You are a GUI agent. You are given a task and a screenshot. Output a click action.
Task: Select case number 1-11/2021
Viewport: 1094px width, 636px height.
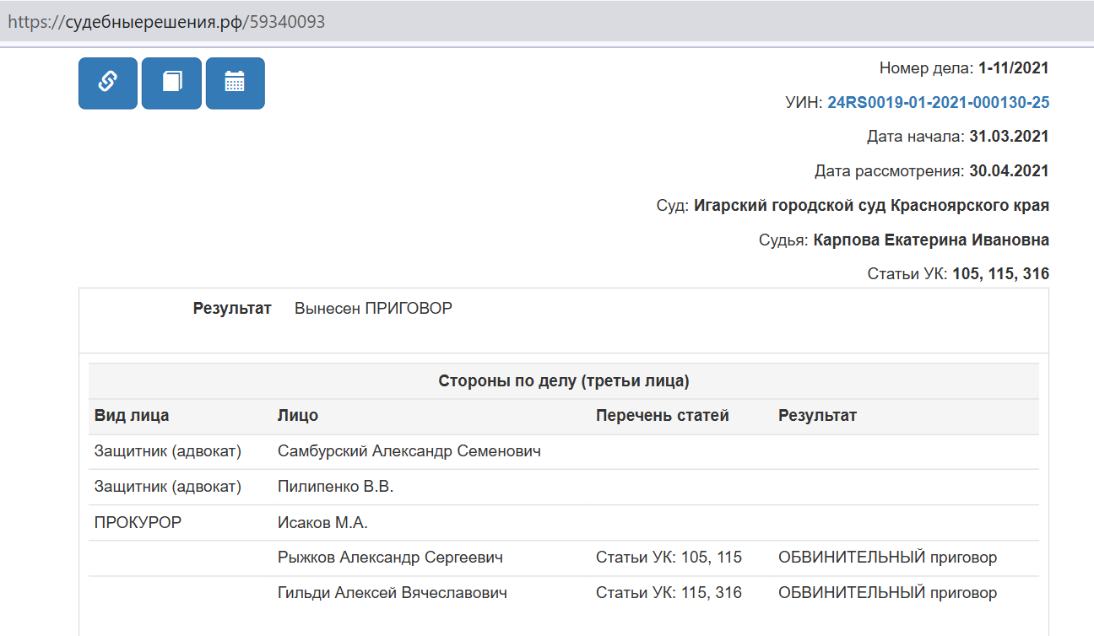coord(1014,68)
